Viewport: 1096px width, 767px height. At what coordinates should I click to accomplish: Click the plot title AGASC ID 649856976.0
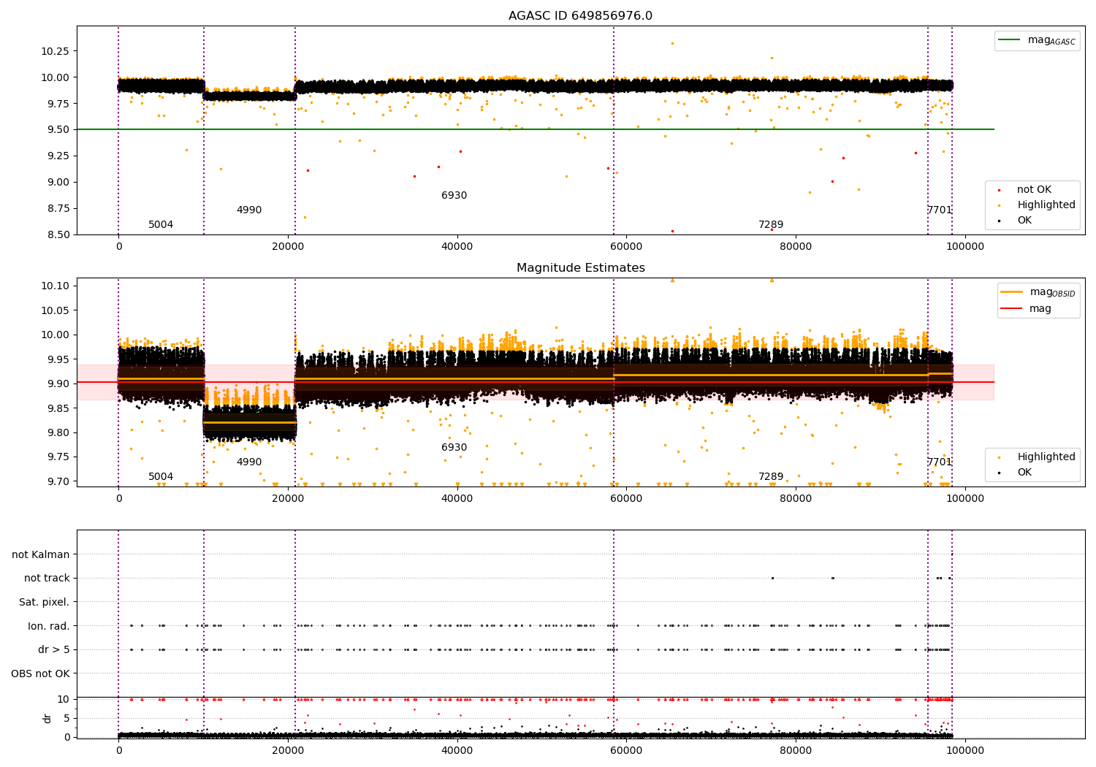click(x=580, y=16)
